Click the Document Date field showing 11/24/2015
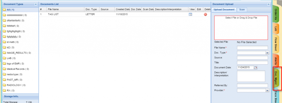This screenshot has height=103, width=282. click(245, 68)
